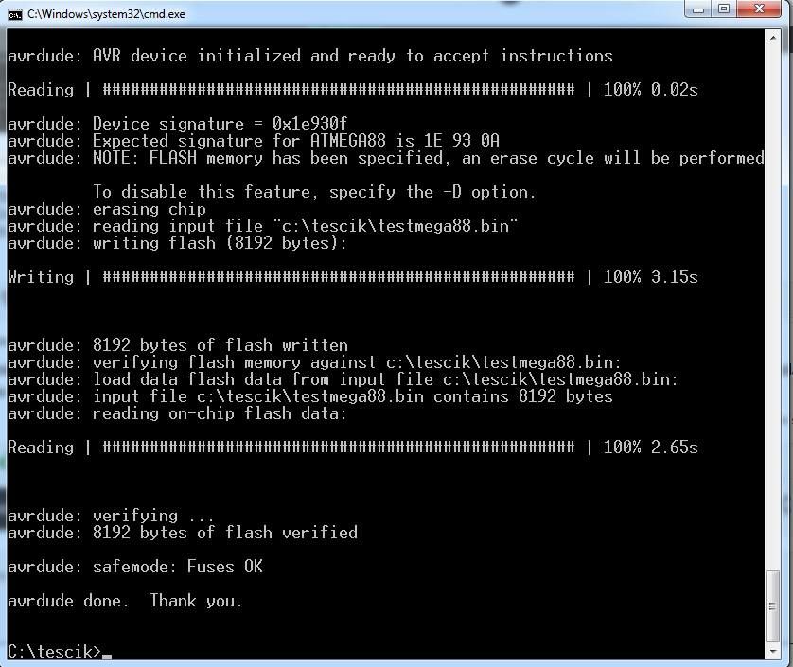Click 'To disable this feature' line
The width and height of the screenshot is (793, 667).
click(314, 192)
